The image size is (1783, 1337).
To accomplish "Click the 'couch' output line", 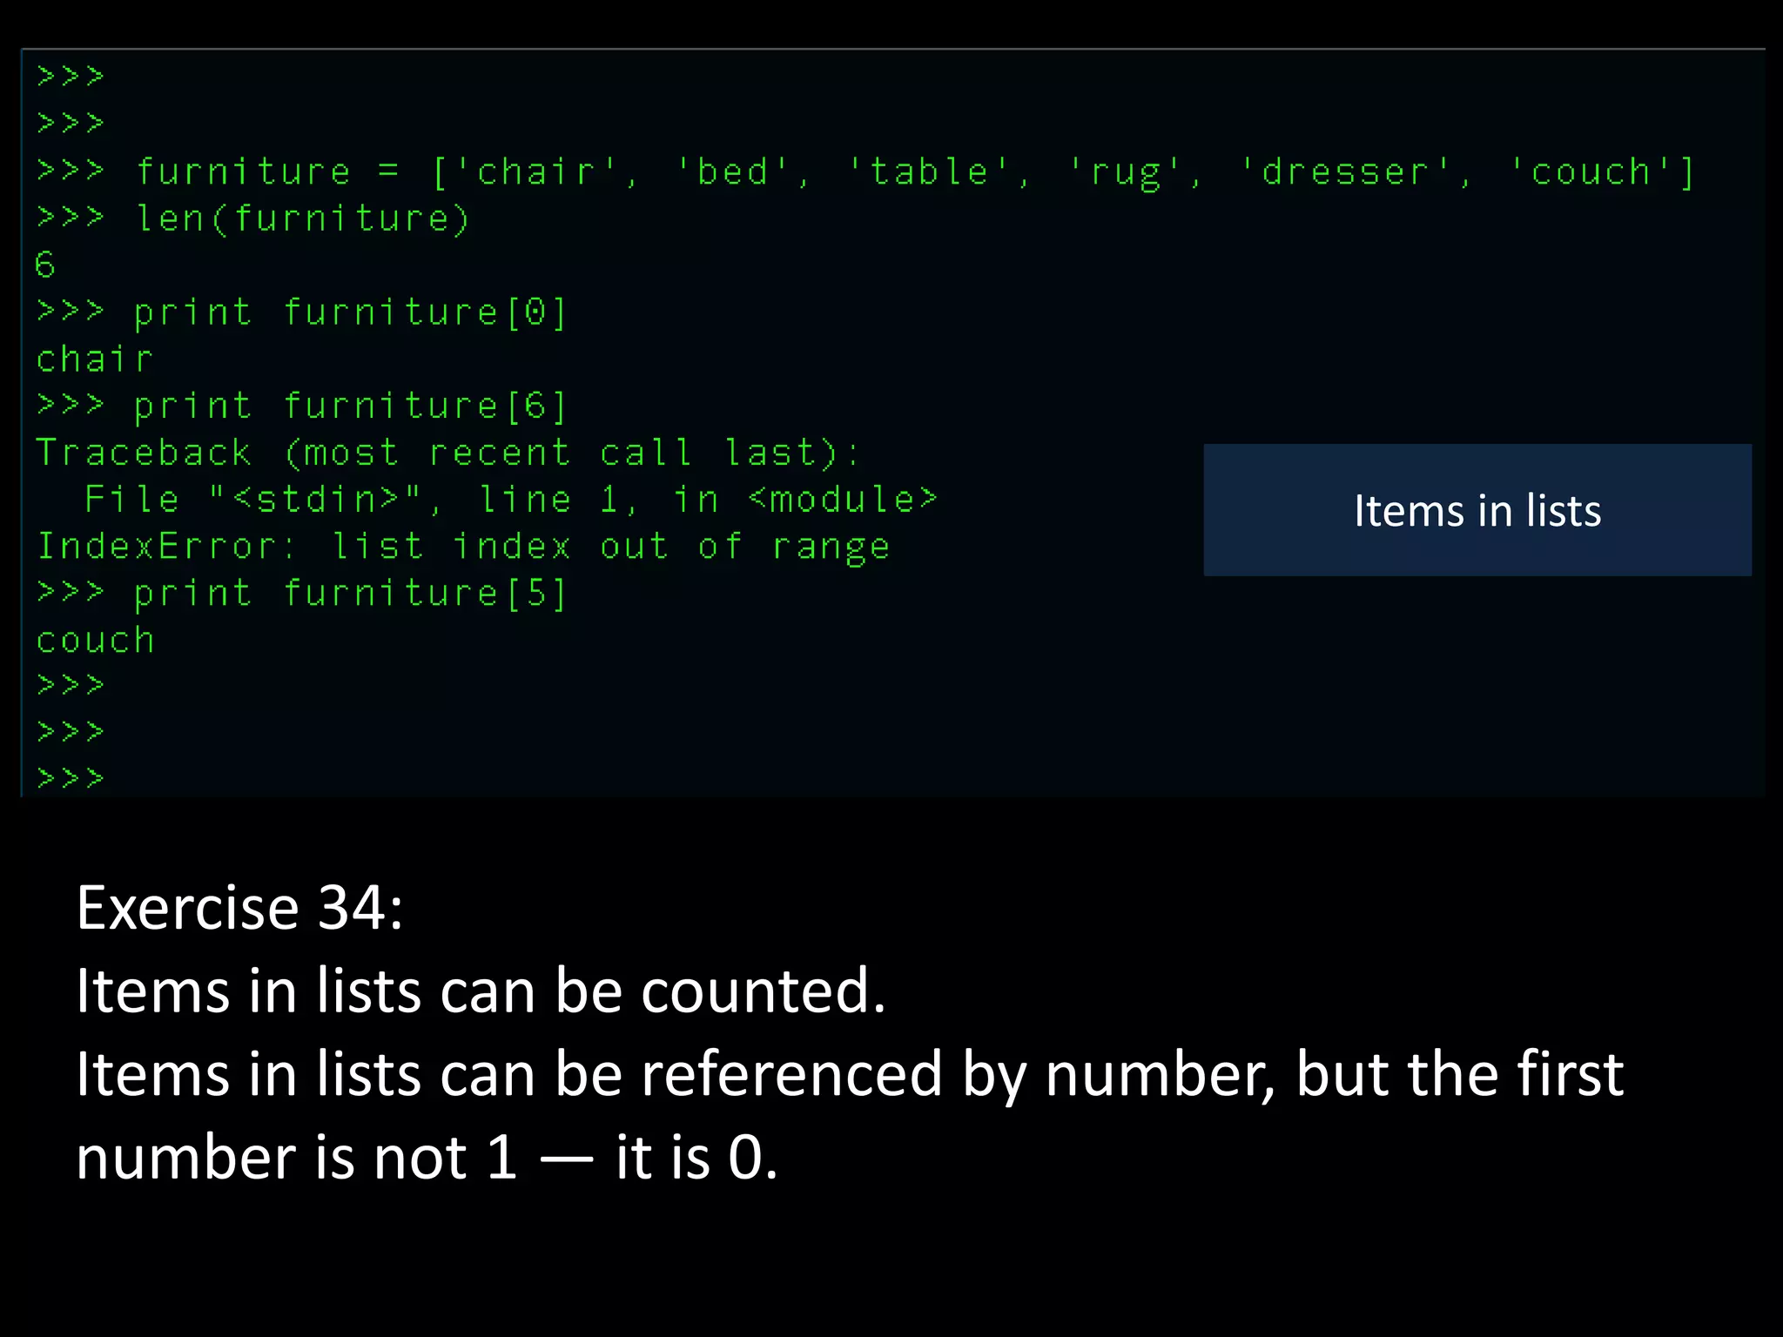I will 96,642.
